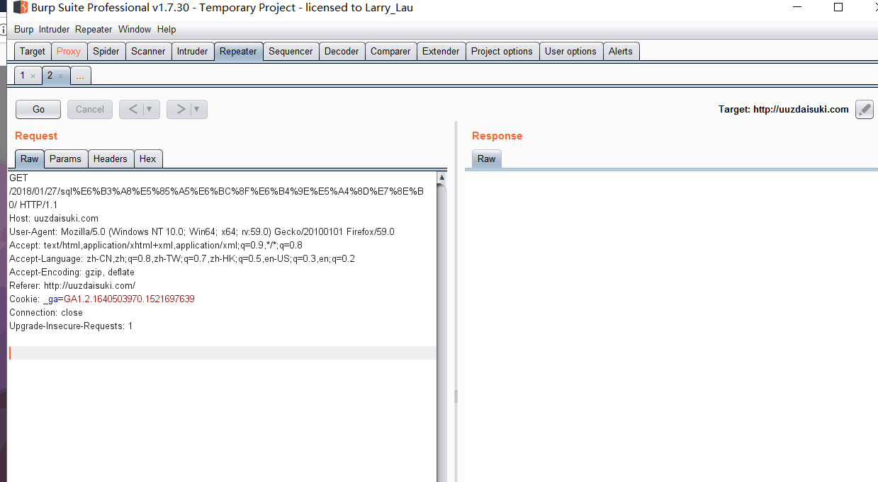Go forward in history with > arrow

tap(180, 109)
